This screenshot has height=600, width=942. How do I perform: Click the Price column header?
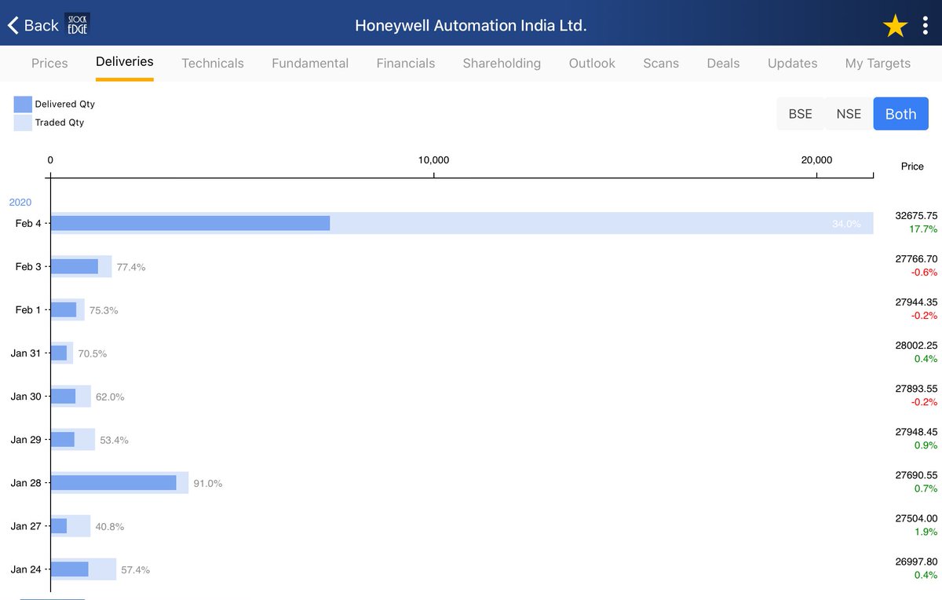[x=912, y=166]
